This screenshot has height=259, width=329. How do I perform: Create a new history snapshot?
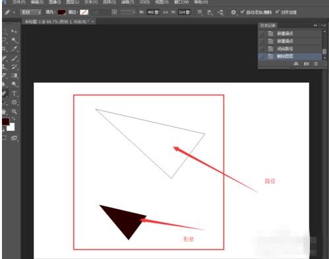point(306,64)
